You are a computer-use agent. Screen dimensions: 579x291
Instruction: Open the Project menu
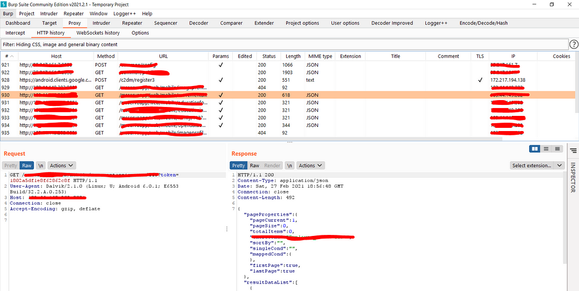click(x=27, y=14)
